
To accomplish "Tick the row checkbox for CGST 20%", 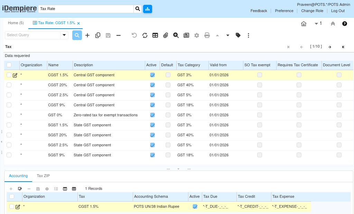I will tap(9, 85).
